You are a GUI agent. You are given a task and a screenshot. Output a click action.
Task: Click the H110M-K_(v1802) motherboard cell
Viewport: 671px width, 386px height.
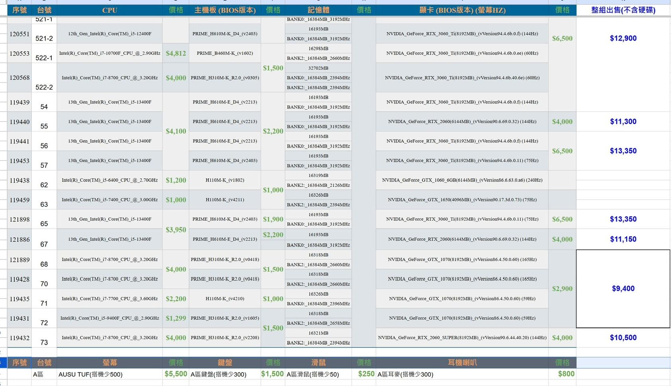point(225,180)
